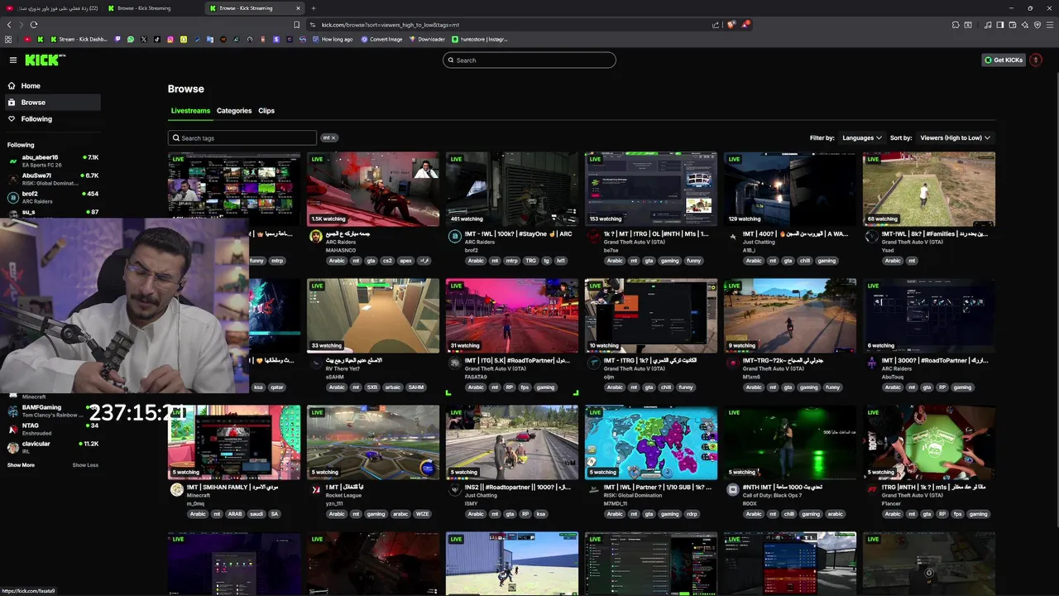Open abu_abeer16 followed channel
This screenshot has height=596, width=1059.
pos(53,161)
